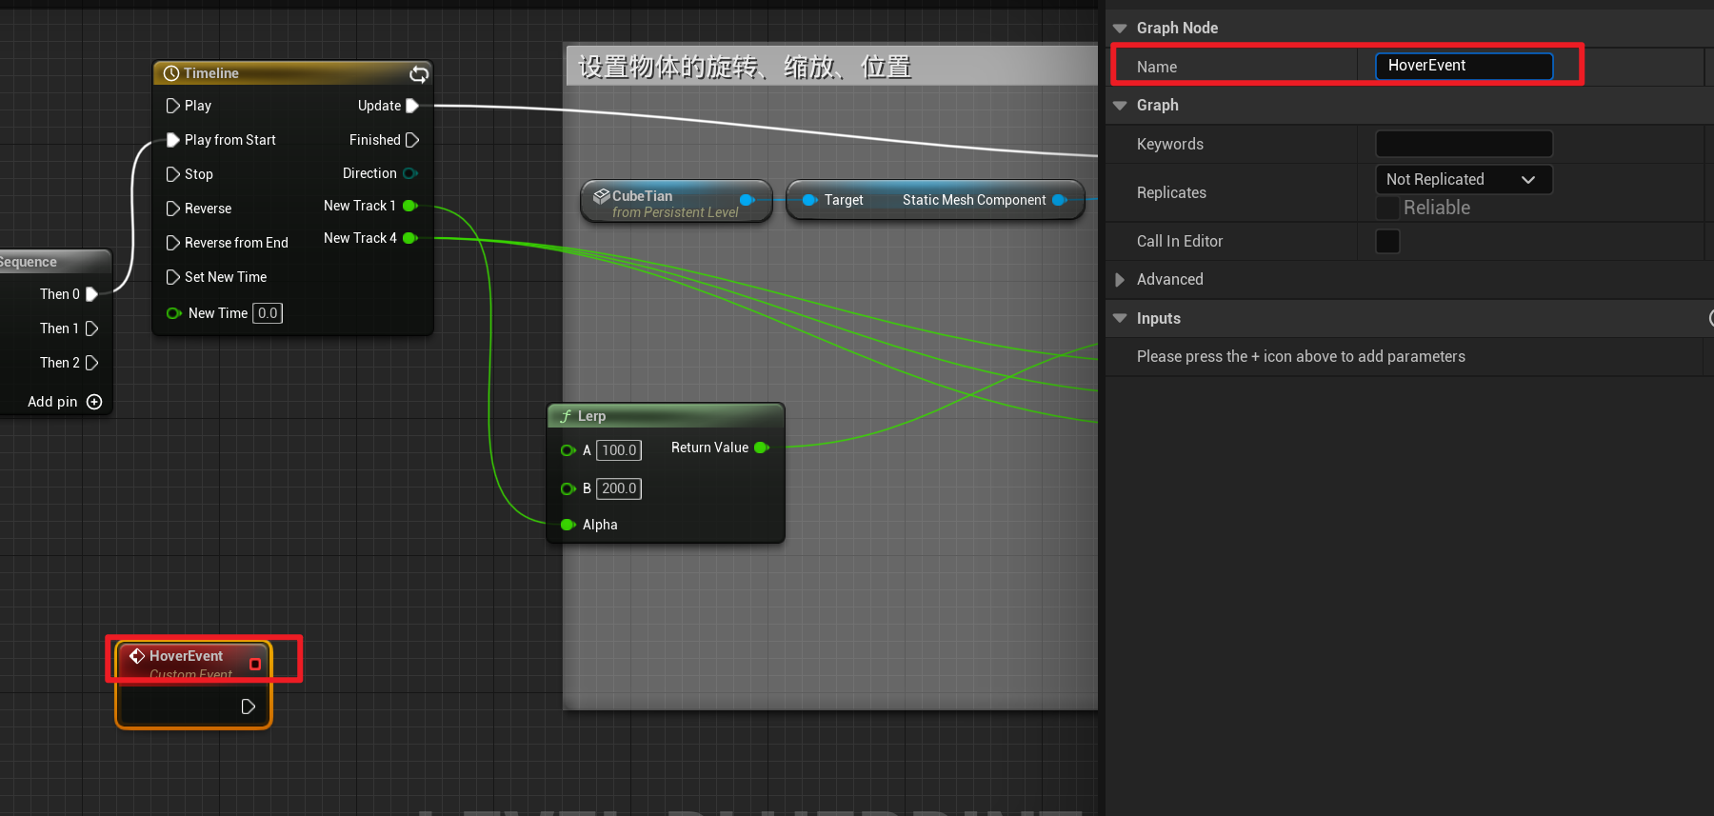Click the HoverEvent delegate red pin
Viewport: 1714px width, 816px height.
pos(255,664)
